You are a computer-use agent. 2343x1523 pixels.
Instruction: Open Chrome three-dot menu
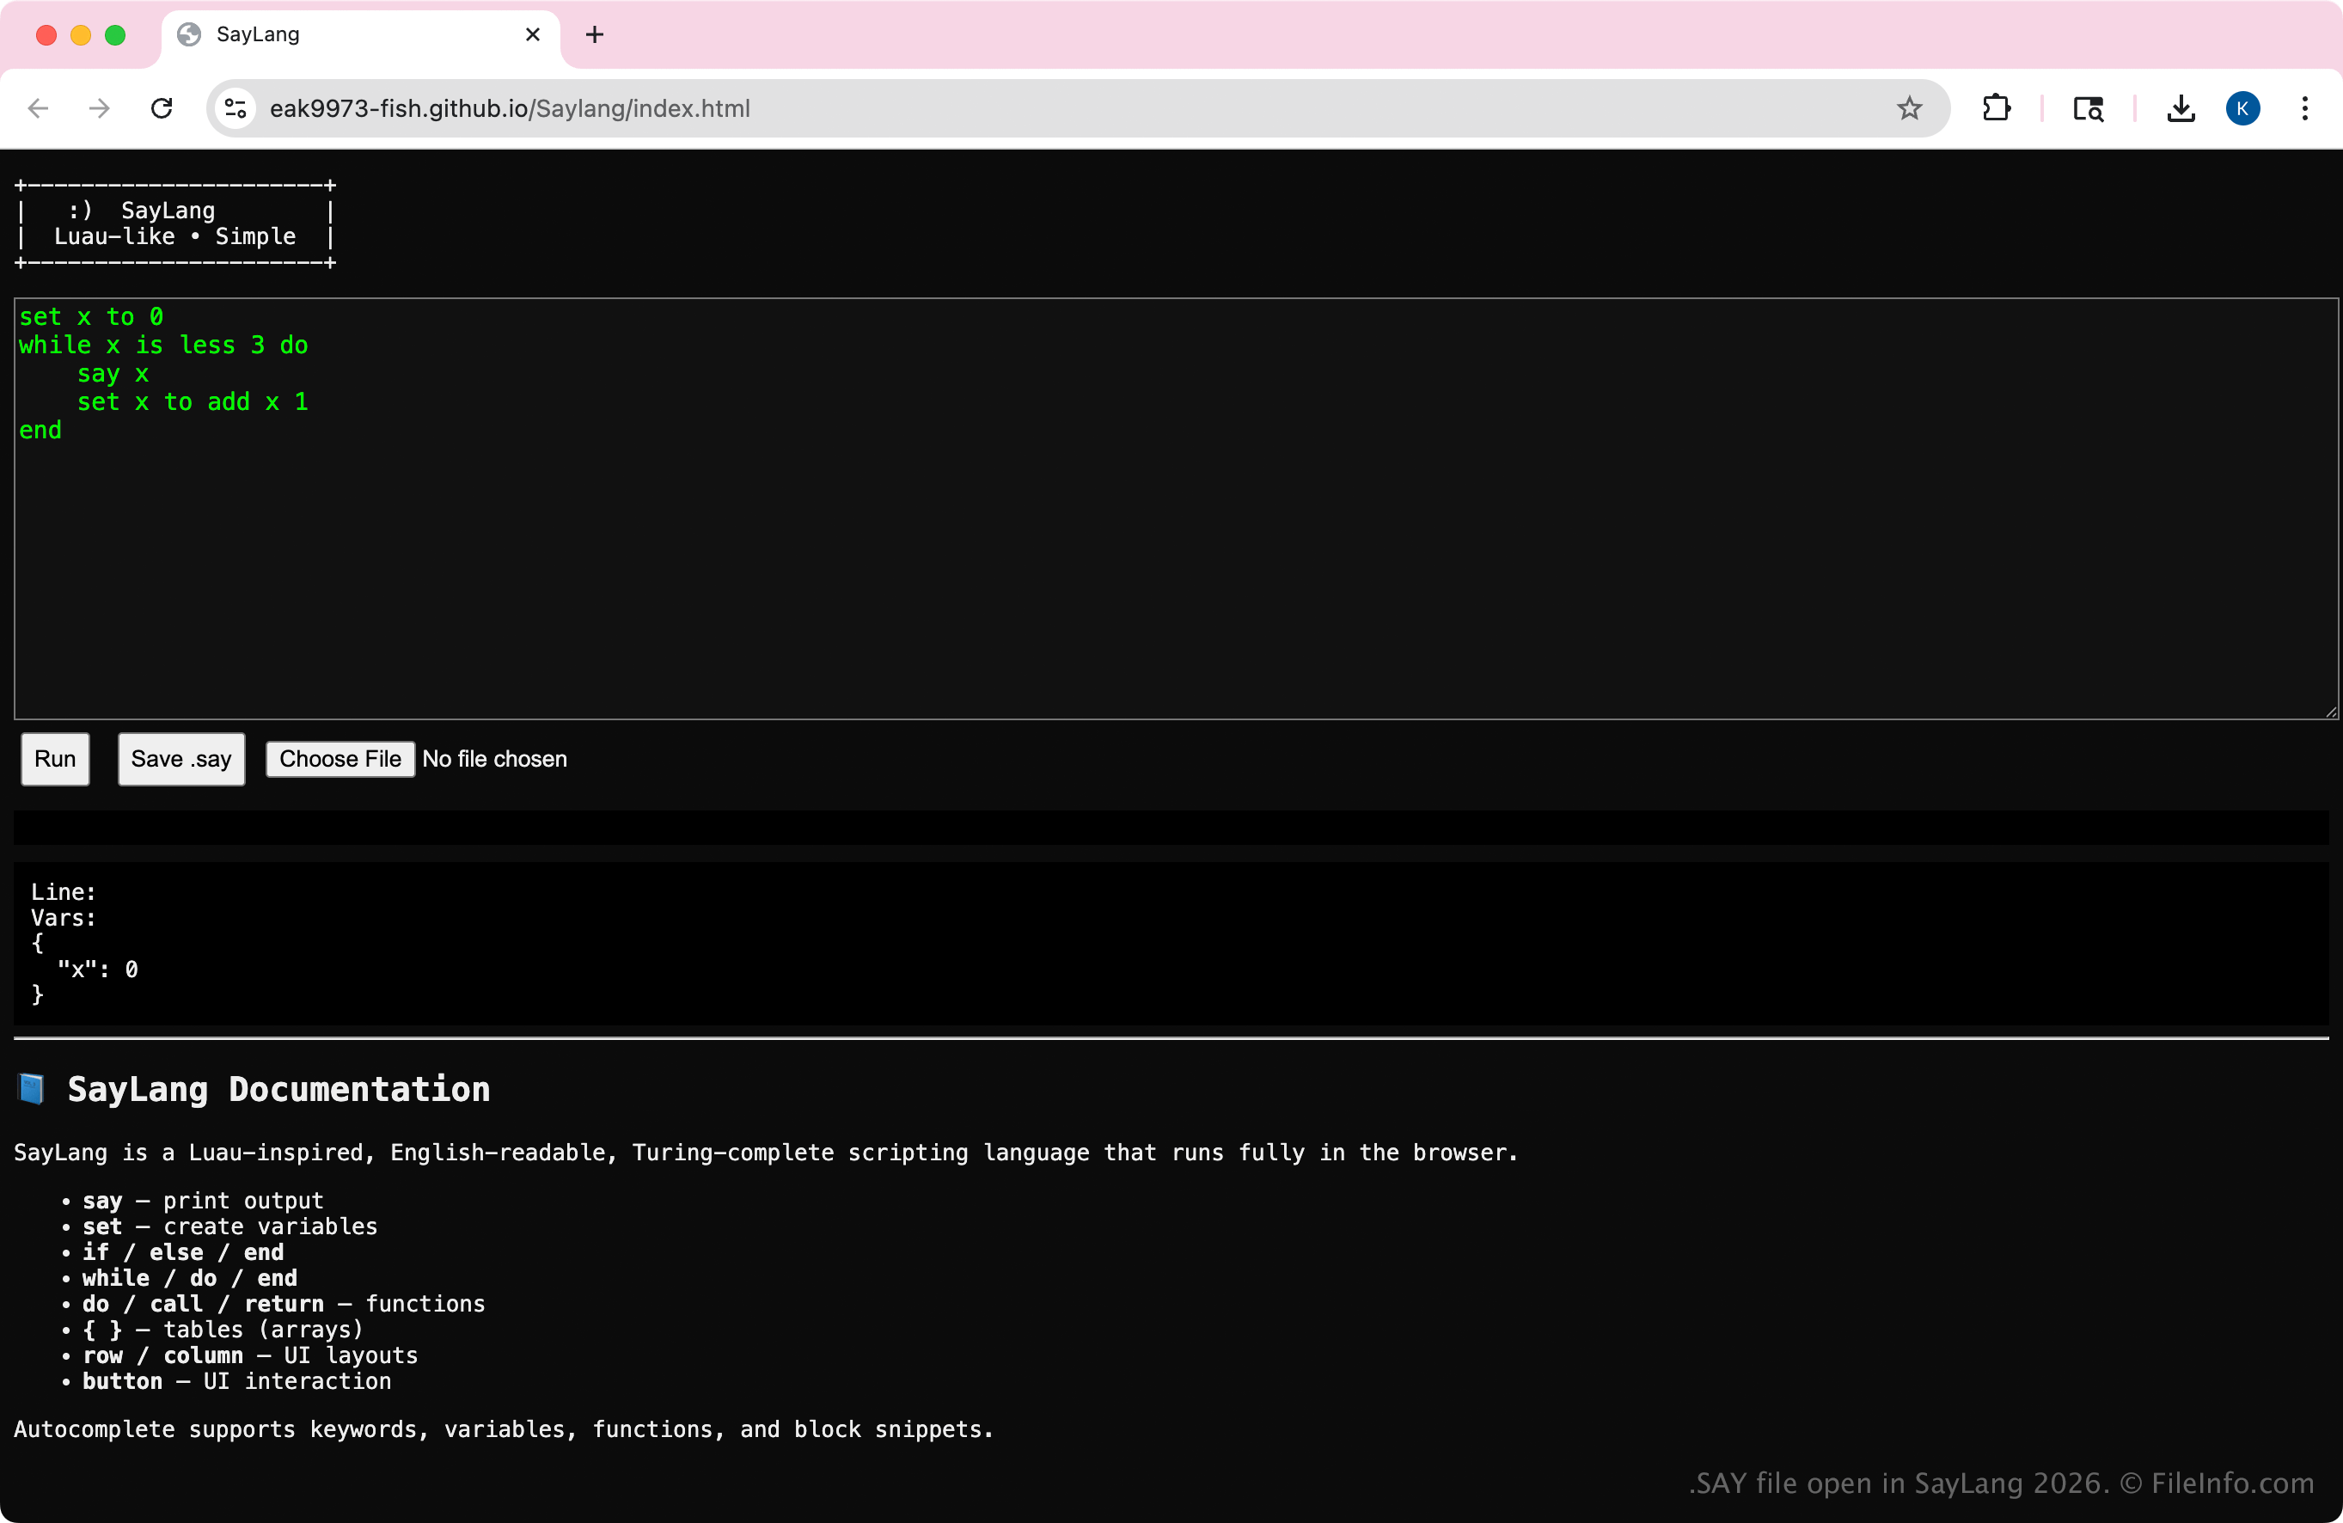pyautogui.click(x=2304, y=108)
